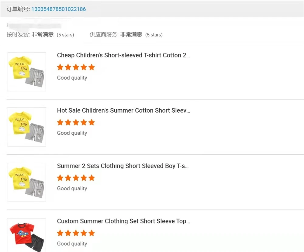Screen dimensions: 304x252
Task: Click yellow outfit thumbnail for Cheap Children's T-shirt
Action: (x=26, y=72)
